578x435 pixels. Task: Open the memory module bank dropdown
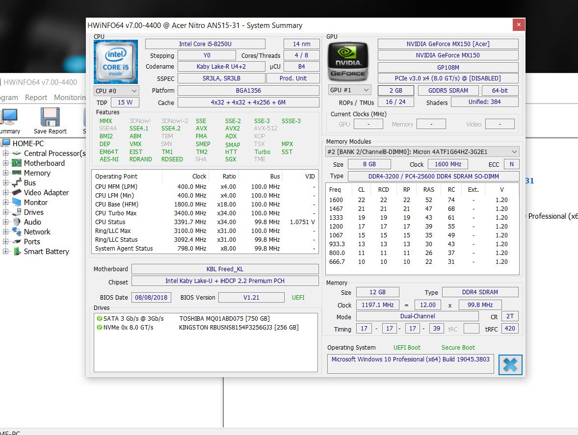tap(422, 152)
